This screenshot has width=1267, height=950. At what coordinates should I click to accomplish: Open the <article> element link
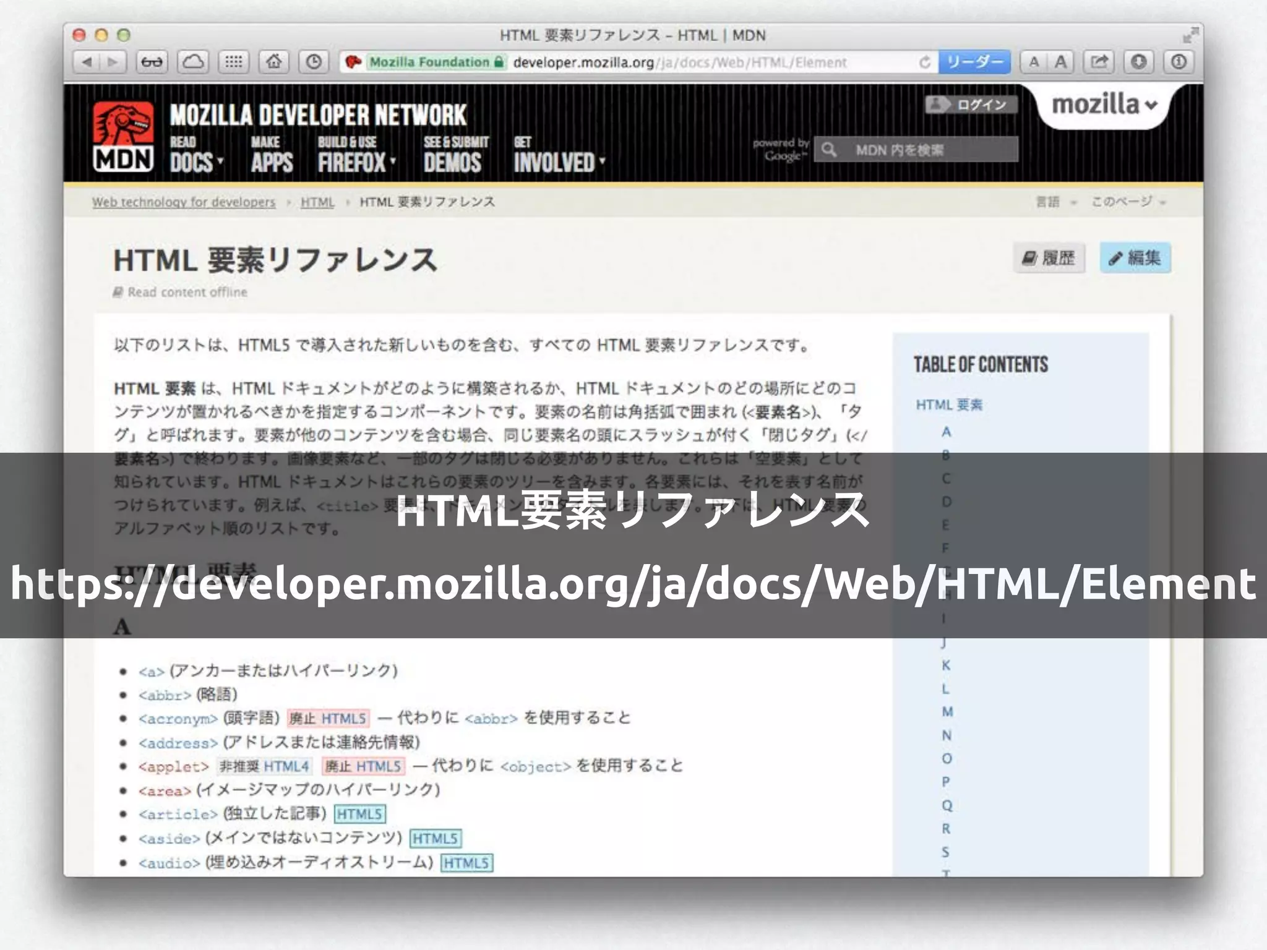(x=178, y=815)
